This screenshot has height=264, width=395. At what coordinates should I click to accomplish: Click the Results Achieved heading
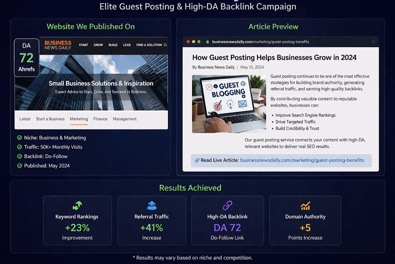click(x=190, y=187)
